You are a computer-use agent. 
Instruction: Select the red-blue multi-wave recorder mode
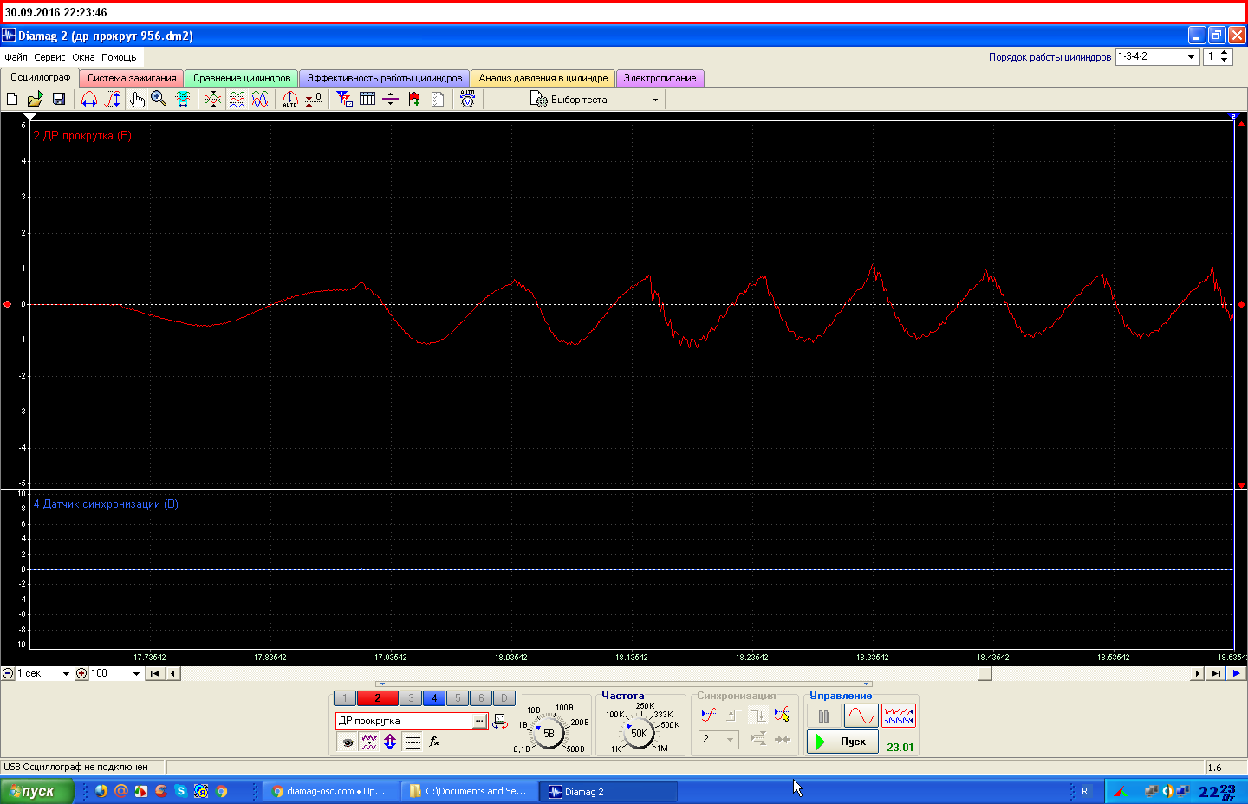pos(899,716)
